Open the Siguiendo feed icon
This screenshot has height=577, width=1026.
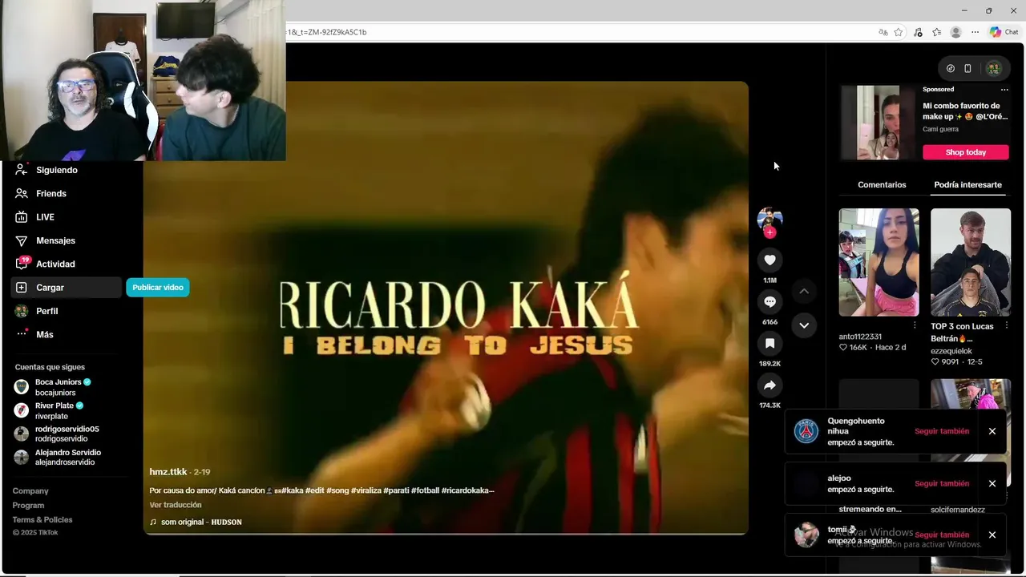(x=22, y=170)
